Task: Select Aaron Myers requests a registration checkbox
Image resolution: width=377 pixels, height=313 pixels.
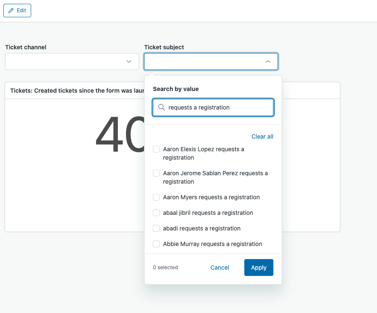Action: 156,197
